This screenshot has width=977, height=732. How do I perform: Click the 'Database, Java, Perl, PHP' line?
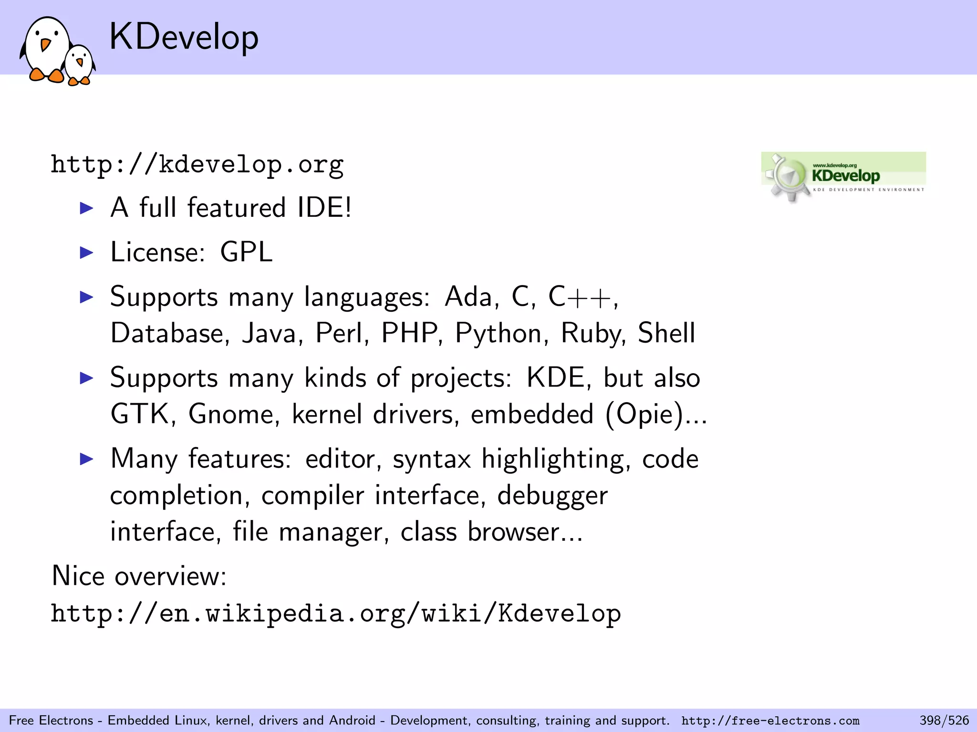pyautogui.click(x=403, y=333)
